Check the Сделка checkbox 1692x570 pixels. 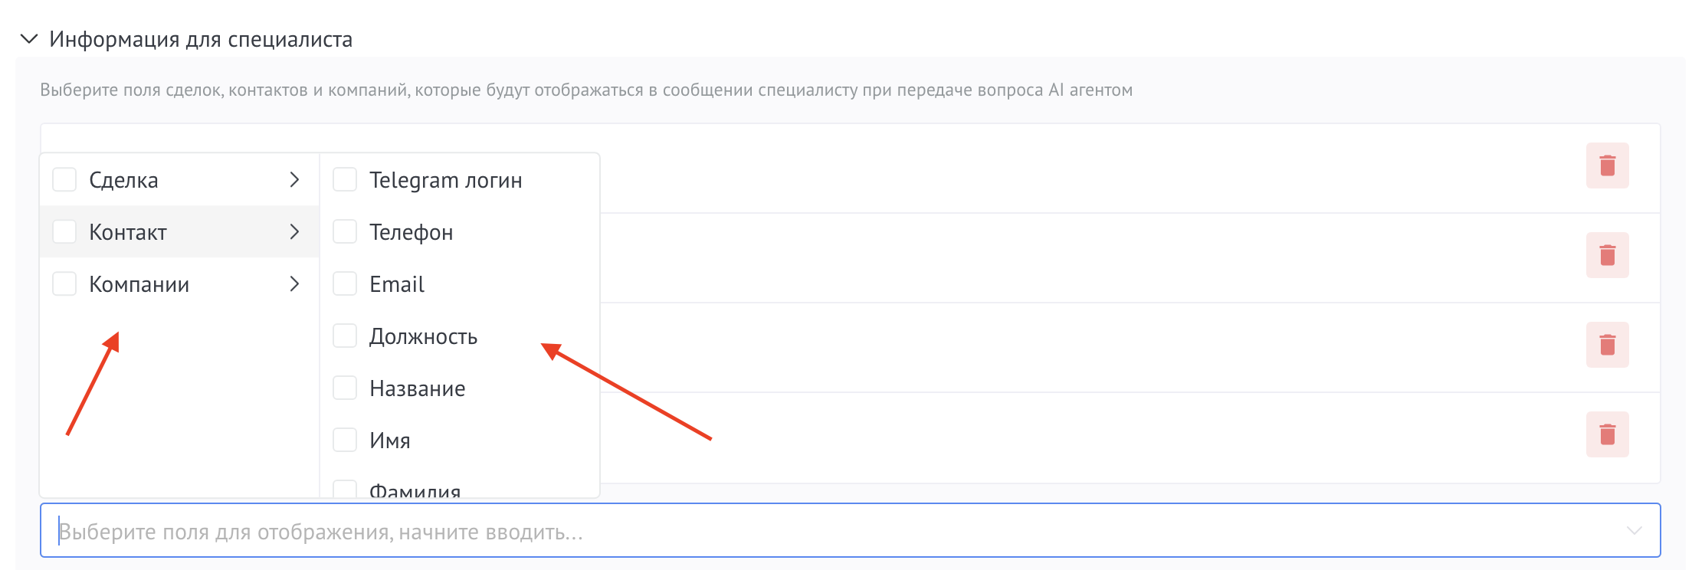[64, 179]
